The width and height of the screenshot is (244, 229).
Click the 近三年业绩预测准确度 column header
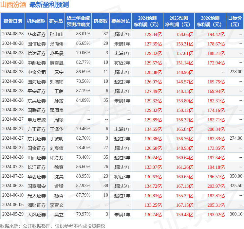78,21
